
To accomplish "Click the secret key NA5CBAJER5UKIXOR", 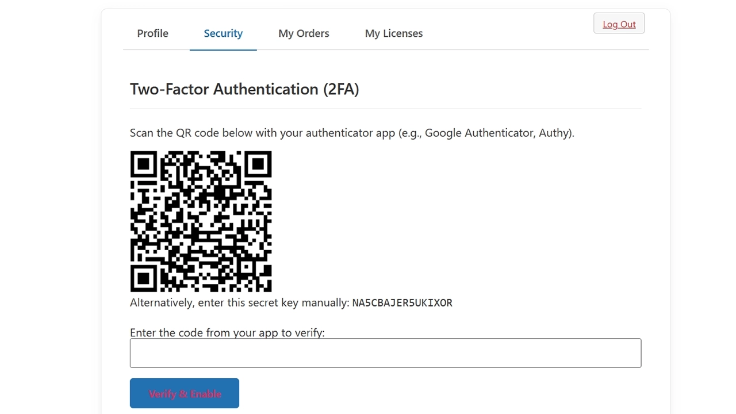I will (x=402, y=303).
